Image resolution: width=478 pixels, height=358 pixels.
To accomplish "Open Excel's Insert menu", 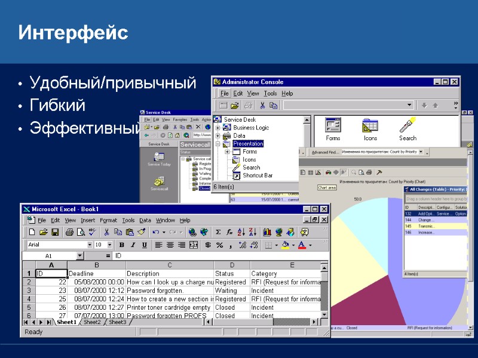I will tap(88, 220).
